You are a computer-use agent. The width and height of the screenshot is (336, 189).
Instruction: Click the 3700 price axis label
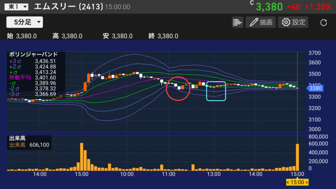tap(315, 53)
